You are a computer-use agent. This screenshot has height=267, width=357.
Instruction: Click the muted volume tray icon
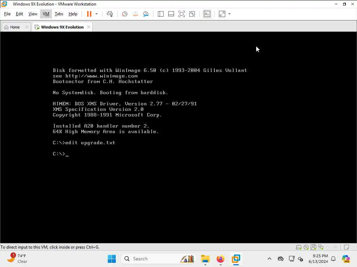pos(301,259)
